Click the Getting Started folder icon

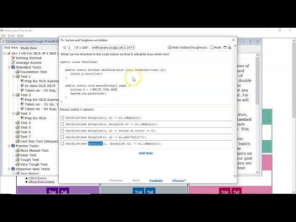[x=13, y=58]
